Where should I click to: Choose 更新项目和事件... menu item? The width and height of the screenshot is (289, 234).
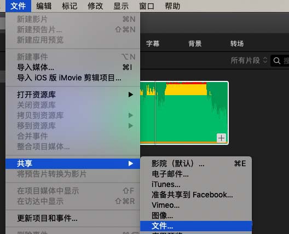tap(73, 218)
